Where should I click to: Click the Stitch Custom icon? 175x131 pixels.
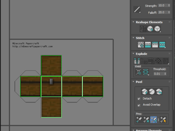pos(162,44)
